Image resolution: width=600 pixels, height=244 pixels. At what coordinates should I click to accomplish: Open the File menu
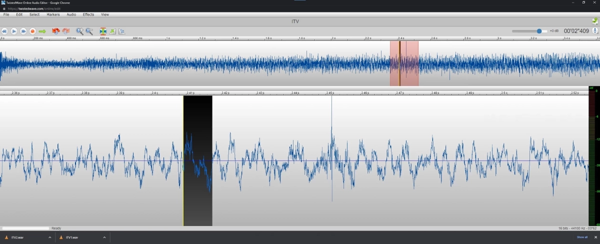pos(6,14)
